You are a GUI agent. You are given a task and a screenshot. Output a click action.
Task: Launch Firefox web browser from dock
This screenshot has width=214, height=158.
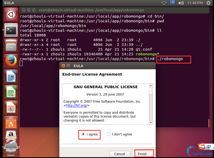click(x=11, y=61)
